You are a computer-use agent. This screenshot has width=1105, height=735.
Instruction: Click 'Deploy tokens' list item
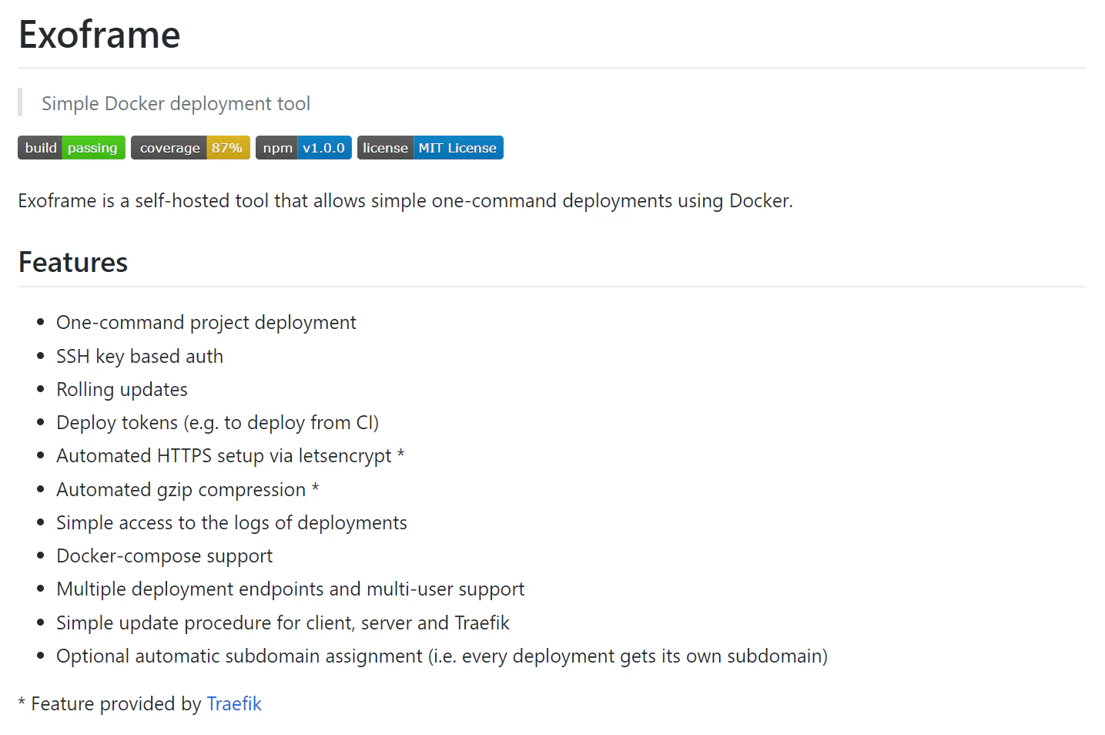coord(217,423)
